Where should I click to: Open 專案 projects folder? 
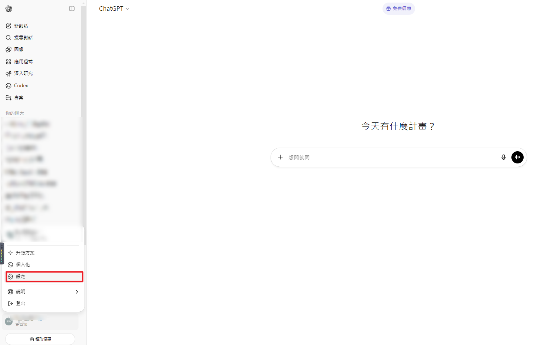[x=19, y=98]
